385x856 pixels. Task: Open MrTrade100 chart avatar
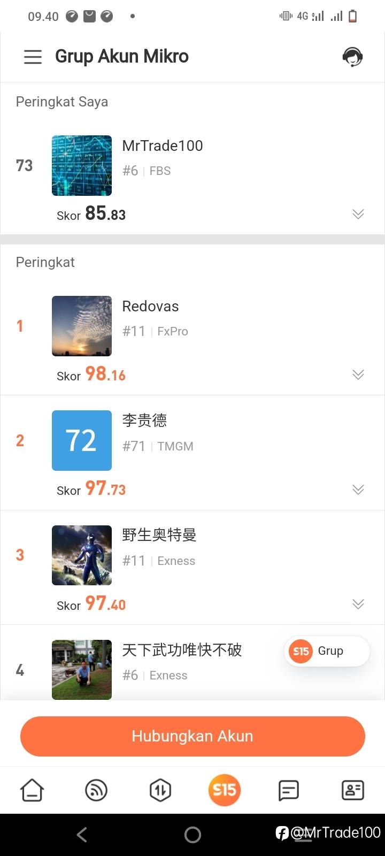coord(82,165)
